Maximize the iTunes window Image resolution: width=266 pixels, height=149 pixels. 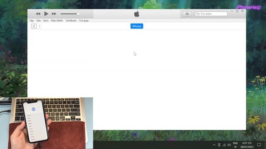[x=237, y=11]
